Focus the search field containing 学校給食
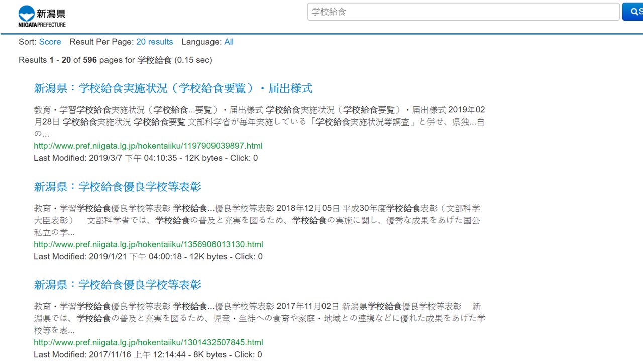Screen dimensions: 643x361 tap(463, 12)
